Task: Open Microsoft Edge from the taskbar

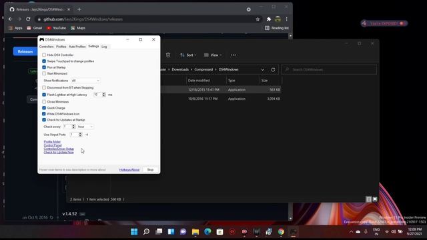Action: tap(207, 231)
